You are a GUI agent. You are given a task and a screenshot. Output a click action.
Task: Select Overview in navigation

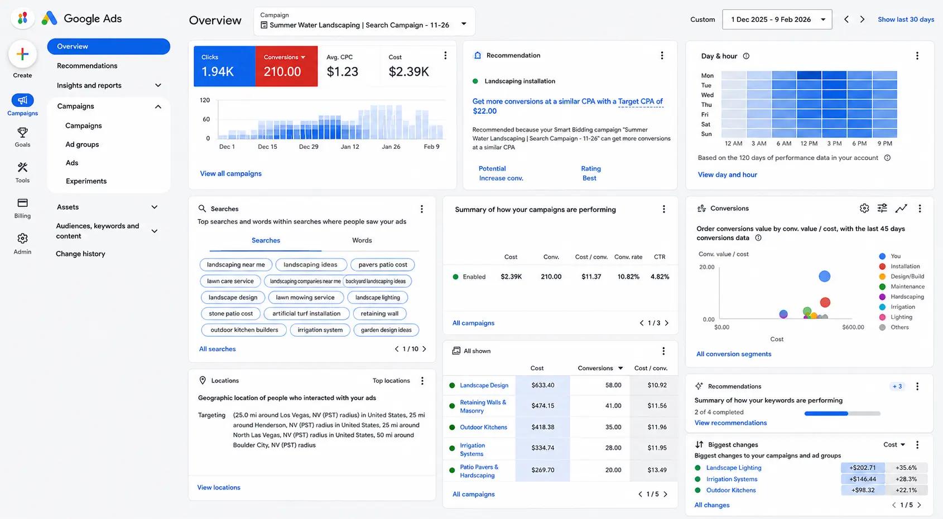click(109, 46)
